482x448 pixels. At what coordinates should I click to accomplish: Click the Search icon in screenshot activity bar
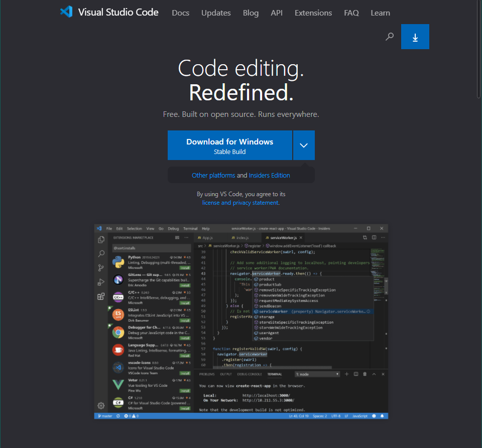(x=101, y=254)
